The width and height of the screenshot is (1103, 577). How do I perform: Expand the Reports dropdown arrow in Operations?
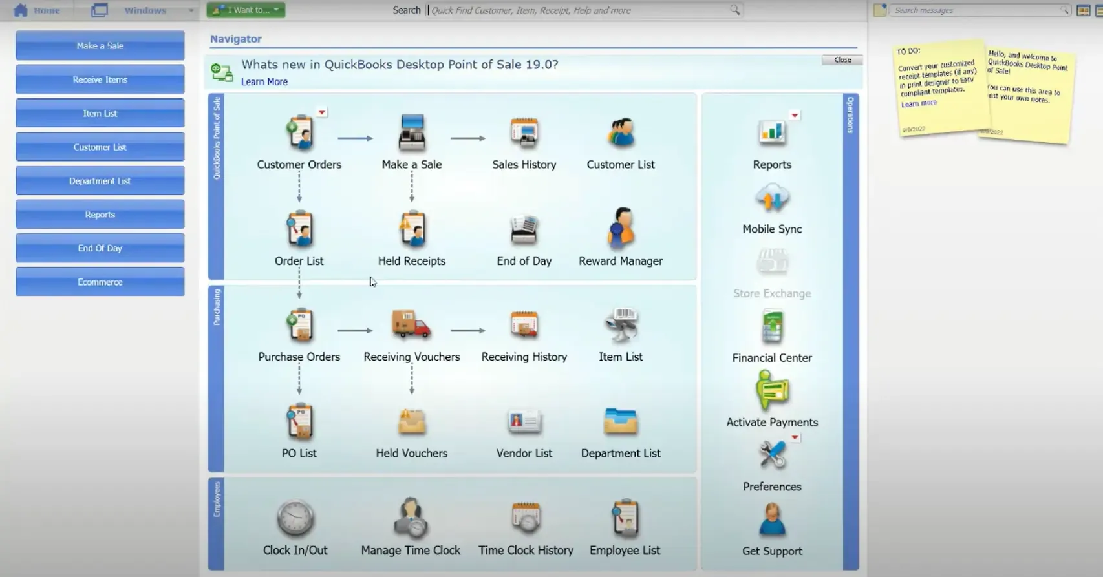coord(795,116)
